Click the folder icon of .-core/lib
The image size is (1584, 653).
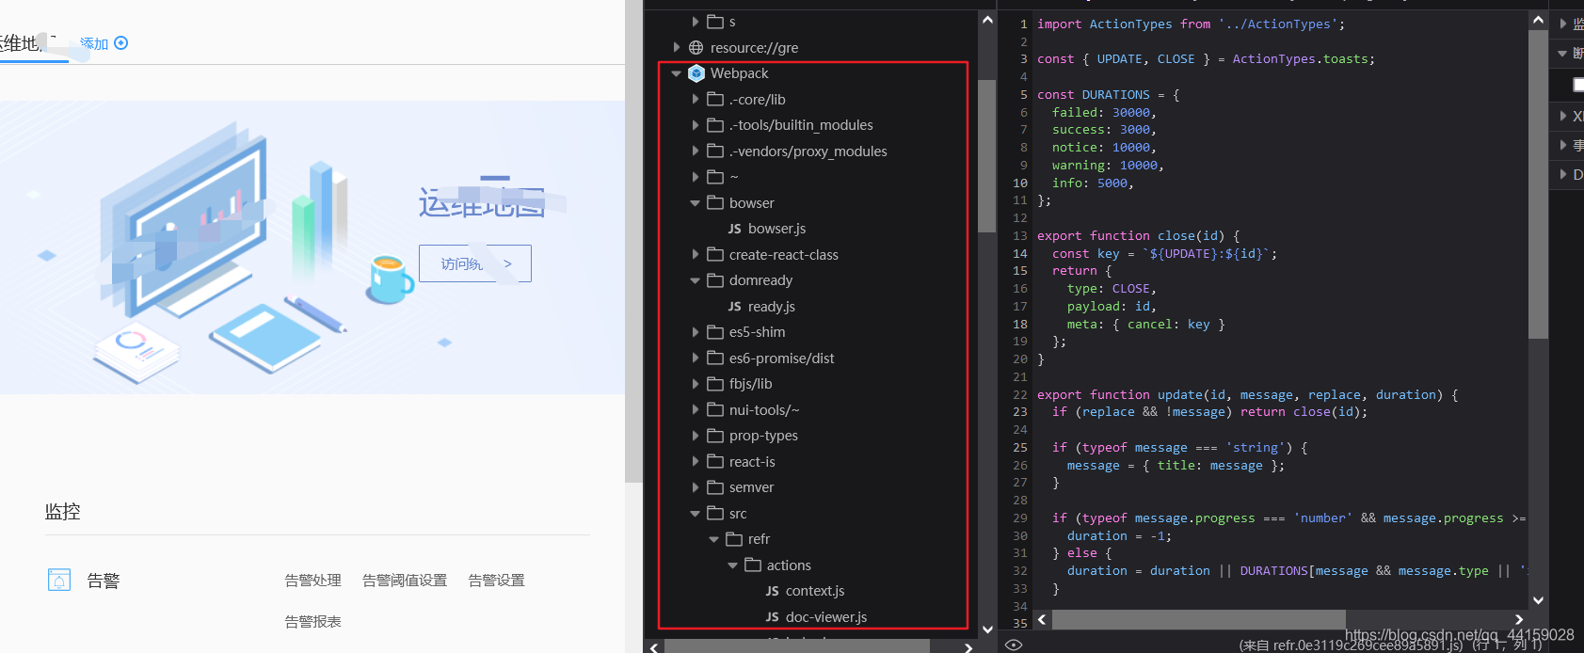point(715,99)
